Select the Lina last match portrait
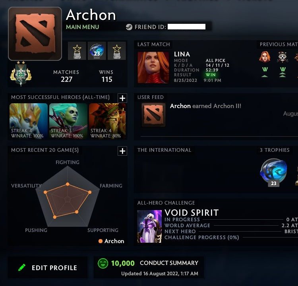 point(153,68)
